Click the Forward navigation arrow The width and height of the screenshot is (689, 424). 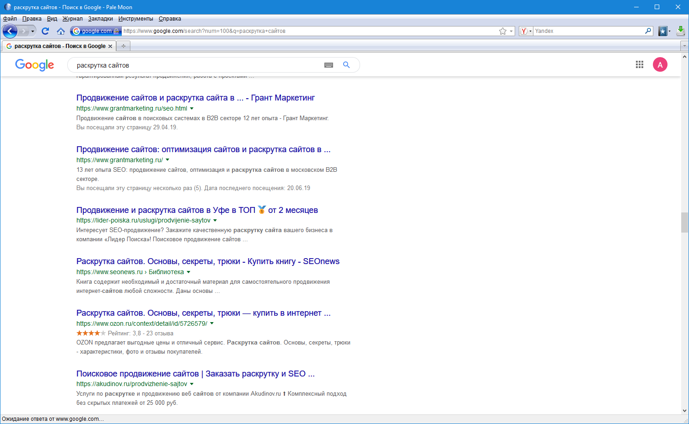tap(24, 31)
